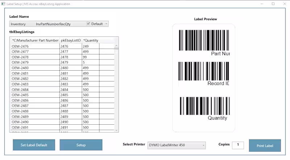Click list ID cell 2491
Viewport: 290px width, 160px height.
71,127
